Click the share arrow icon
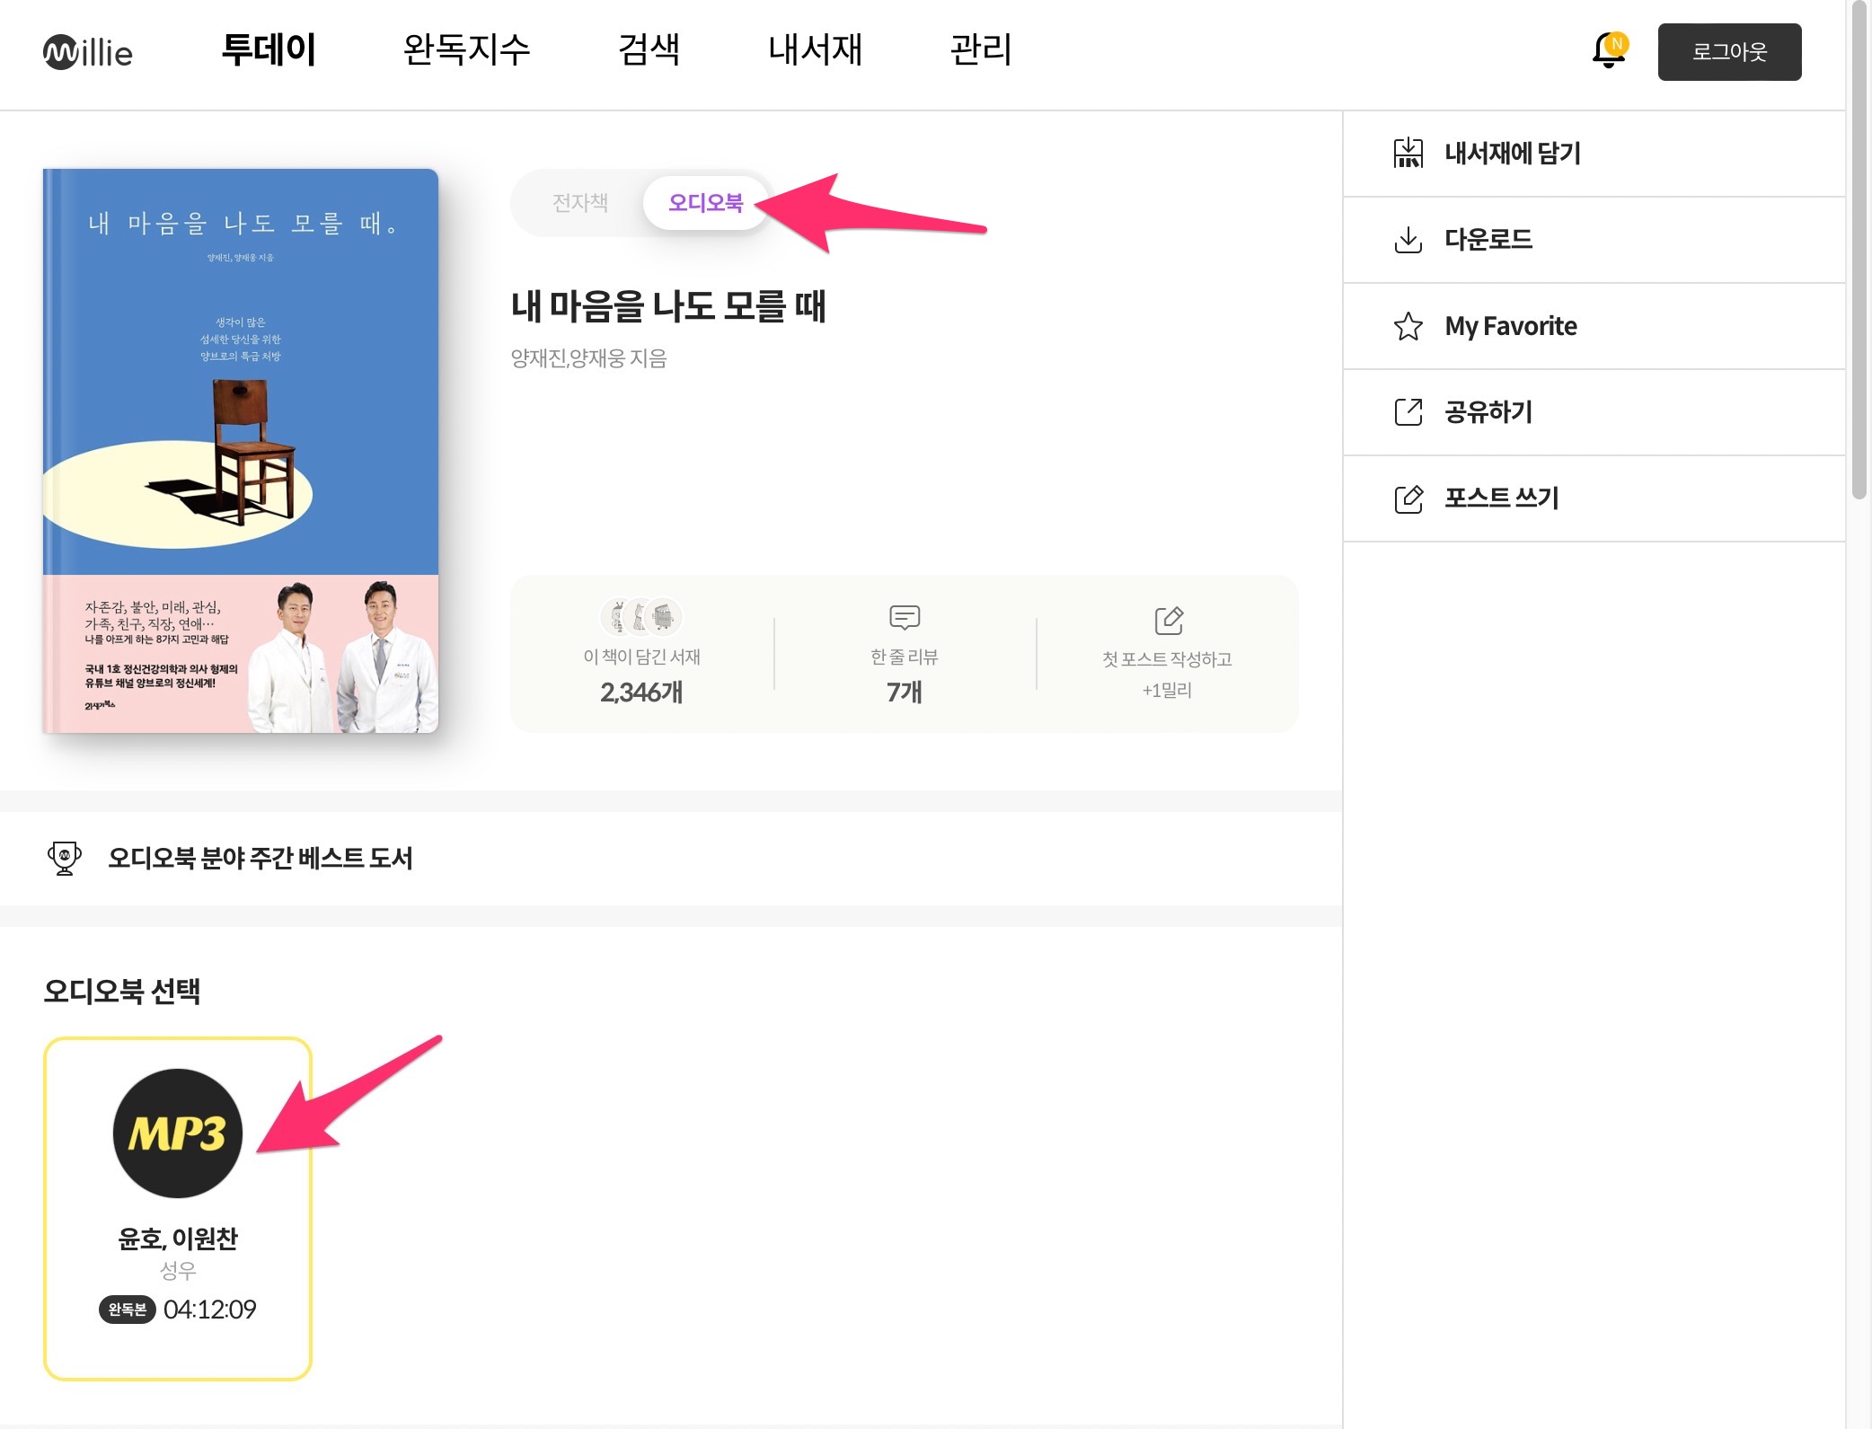1872x1429 pixels. click(1408, 412)
